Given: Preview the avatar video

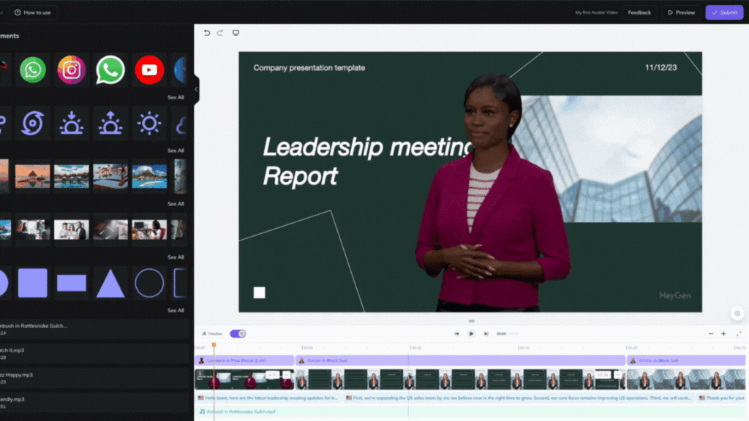Looking at the screenshot, I should [681, 12].
